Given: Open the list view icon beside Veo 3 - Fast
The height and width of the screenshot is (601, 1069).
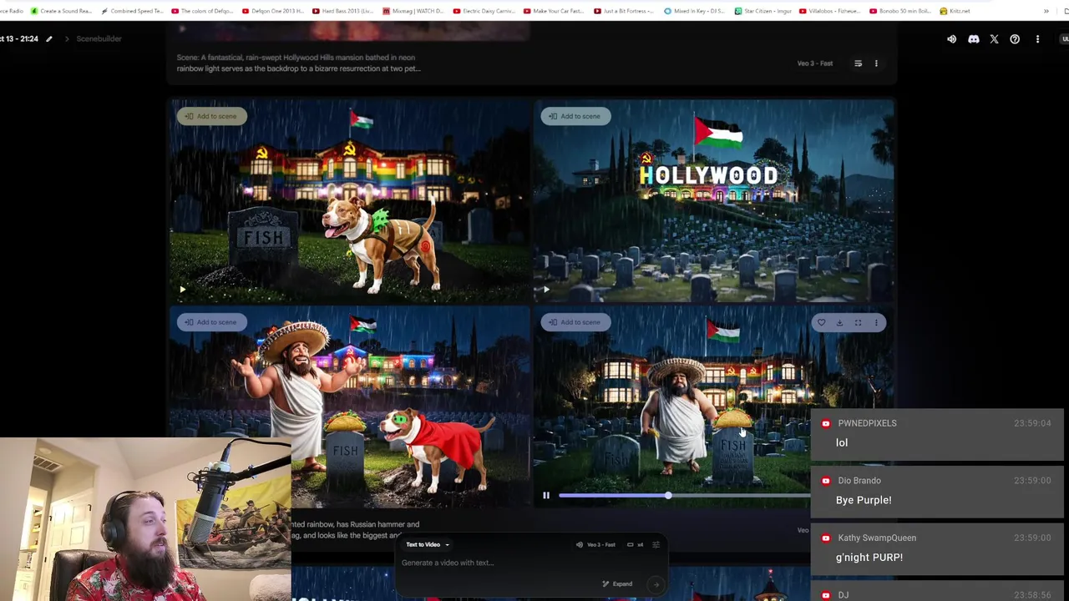Looking at the screenshot, I should [x=858, y=63].
